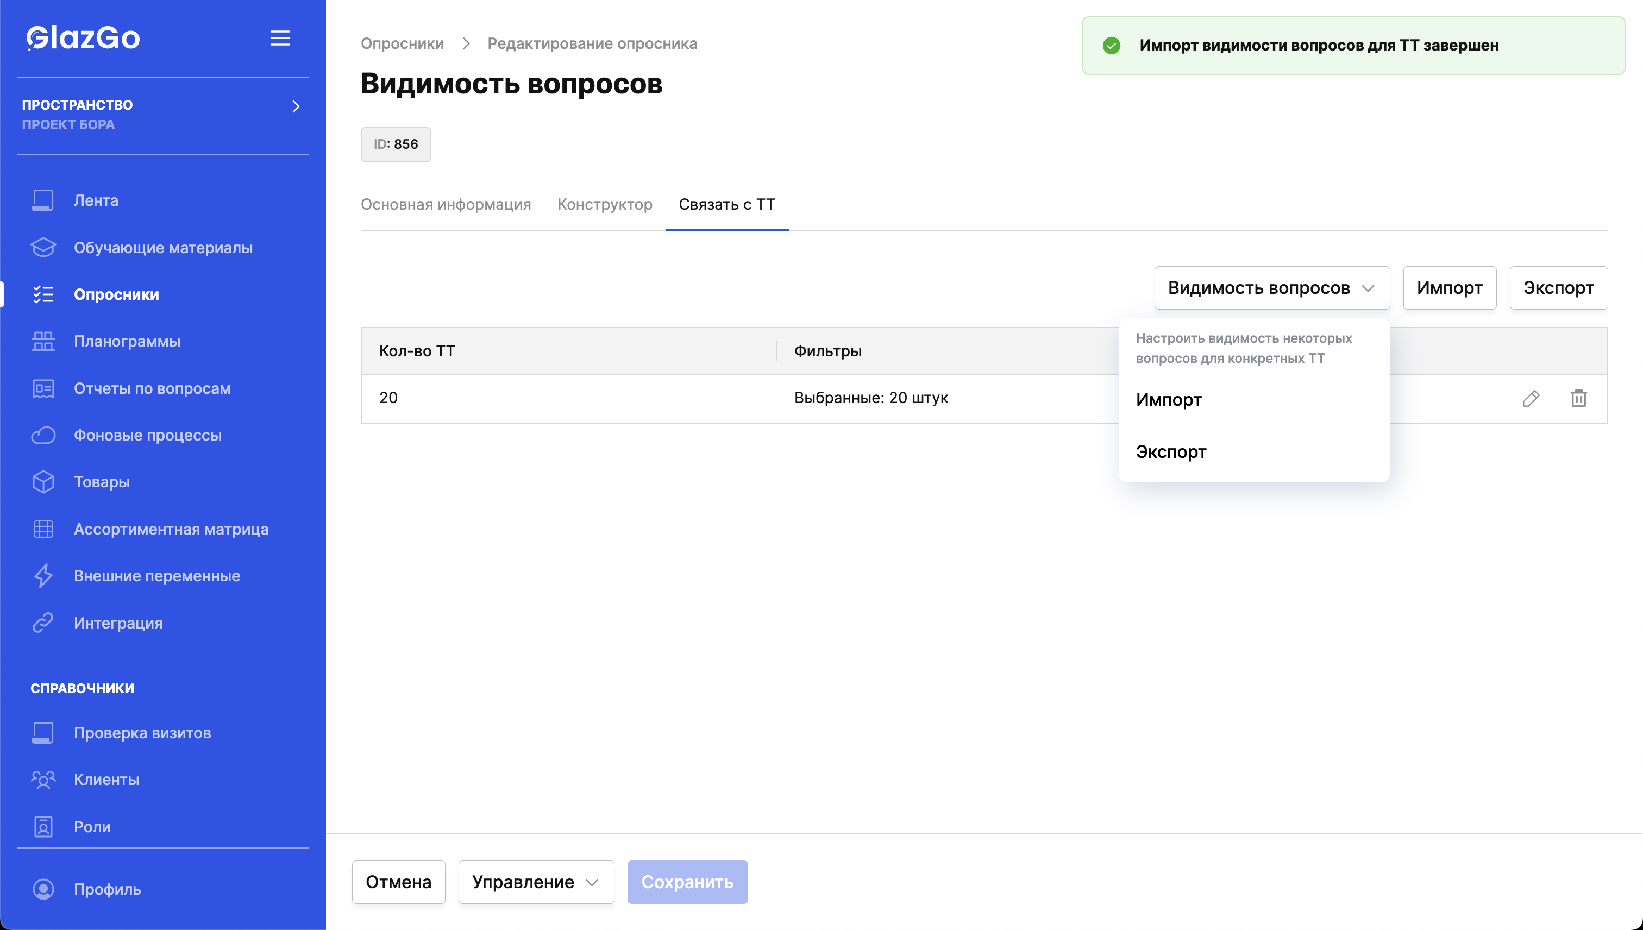The height and width of the screenshot is (930, 1643).
Task: Click the Фильтры column header
Action: (828, 351)
